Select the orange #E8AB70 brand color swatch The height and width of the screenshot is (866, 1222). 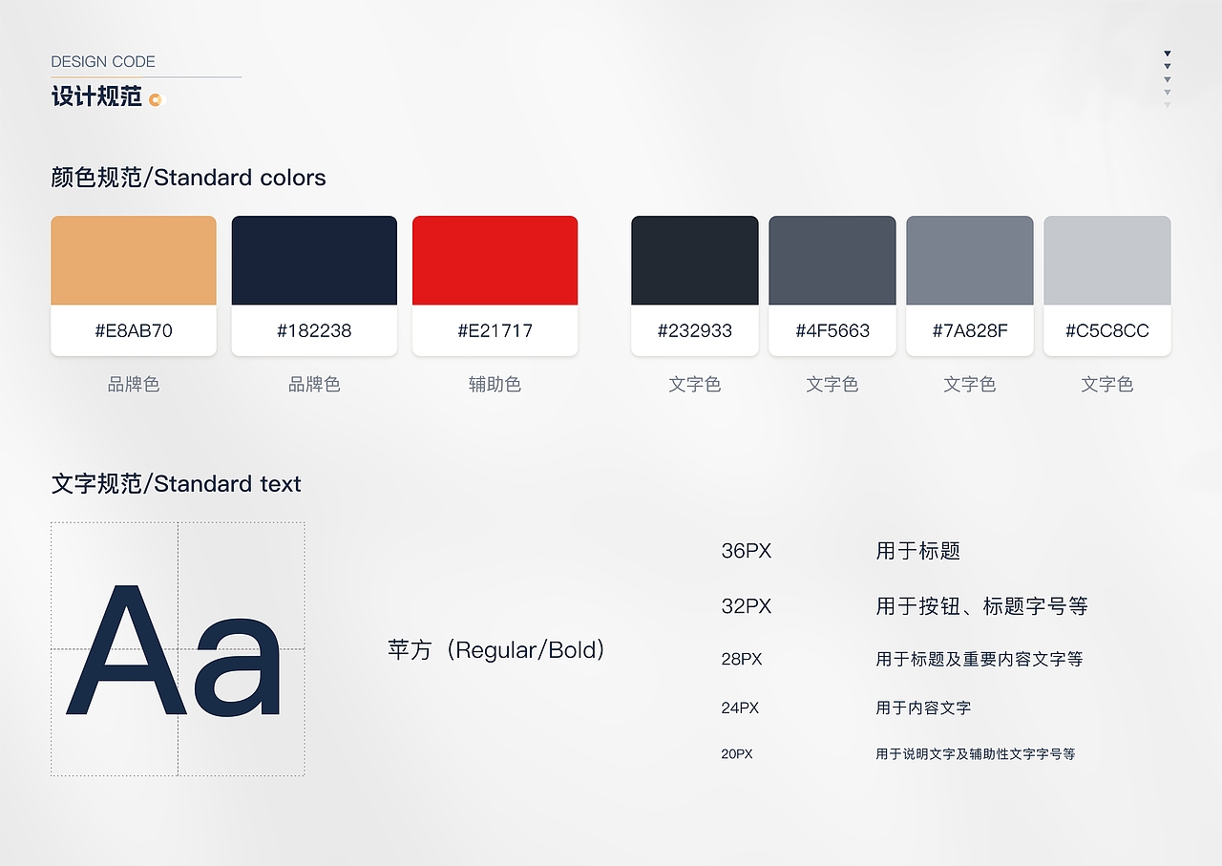(134, 261)
